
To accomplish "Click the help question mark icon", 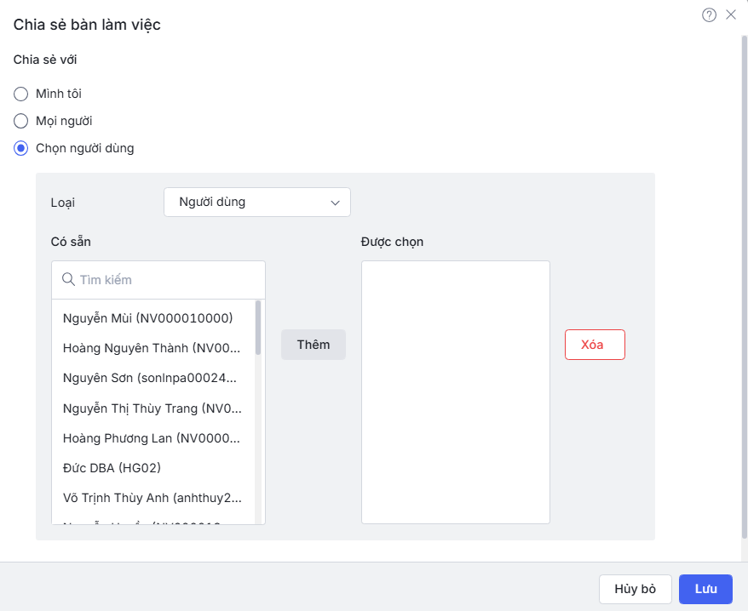I will 709,14.
